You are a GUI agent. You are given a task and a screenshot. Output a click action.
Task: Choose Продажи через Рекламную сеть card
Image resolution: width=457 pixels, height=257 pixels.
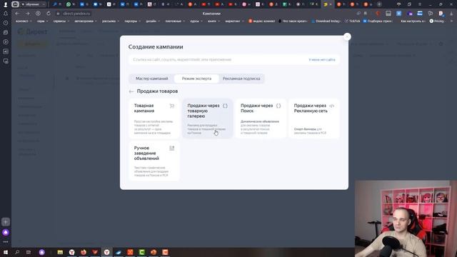(x=314, y=119)
